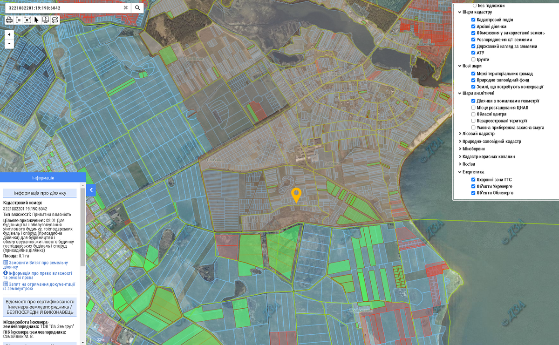The width and height of the screenshot is (559, 345).
Task: Click the orange parcel location marker
Action: pos(296,195)
